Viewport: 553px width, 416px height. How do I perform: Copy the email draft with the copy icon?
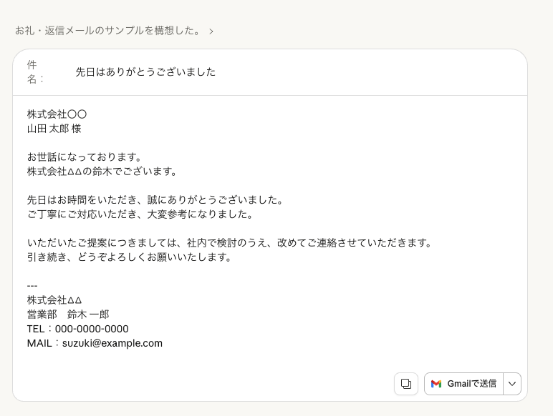point(406,384)
